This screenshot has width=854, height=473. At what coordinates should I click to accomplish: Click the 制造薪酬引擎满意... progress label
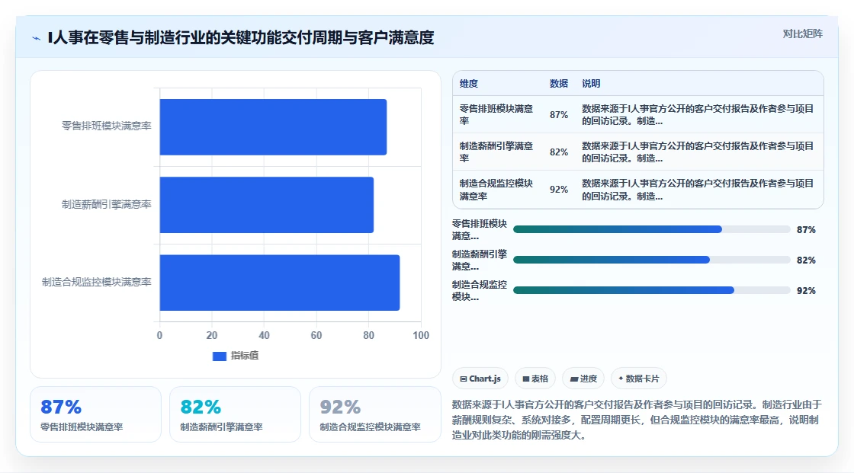coord(480,260)
